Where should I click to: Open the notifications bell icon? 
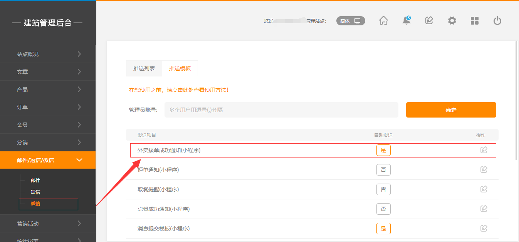[406, 21]
